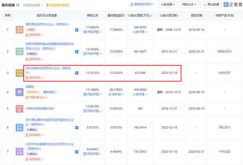The width and height of the screenshot is (243, 165).
Task: Open 查看股权结构 link at top
Action: pyautogui.click(x=142, y=5)
